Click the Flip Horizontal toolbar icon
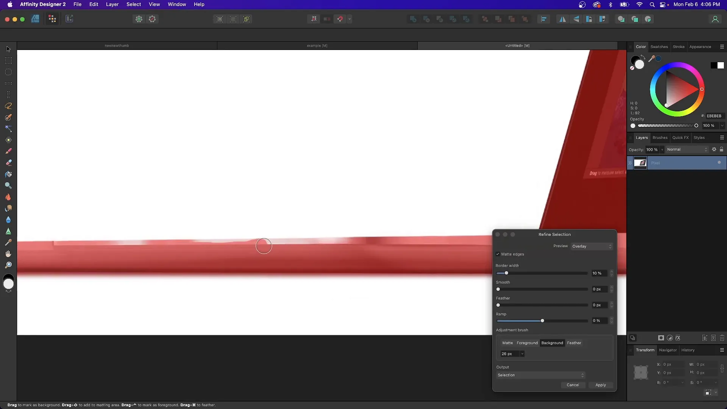The width and height of the screenshot is (727, 409). [562, 19]
